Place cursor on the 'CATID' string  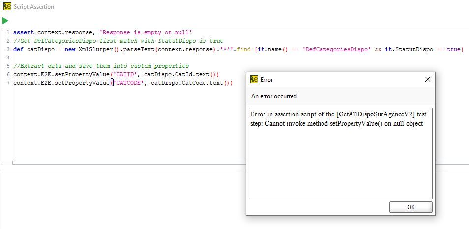(x=126, y=75)
